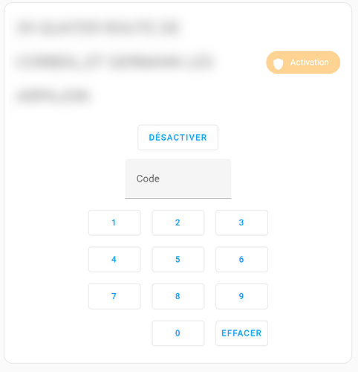358x372 pixels.
Task: Tap keypad digit 1
Action: [x=114, y=222]
